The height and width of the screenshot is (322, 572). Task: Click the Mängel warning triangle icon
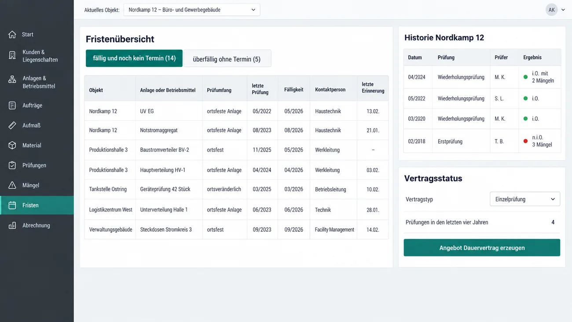(12, 185)
